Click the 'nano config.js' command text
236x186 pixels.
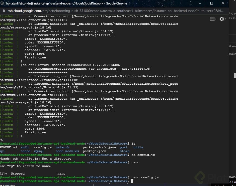click(x=145, y=178)
